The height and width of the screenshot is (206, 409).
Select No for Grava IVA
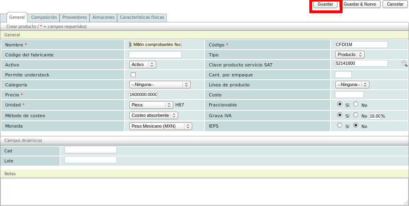pyautogui.click(x=355, y=115)
